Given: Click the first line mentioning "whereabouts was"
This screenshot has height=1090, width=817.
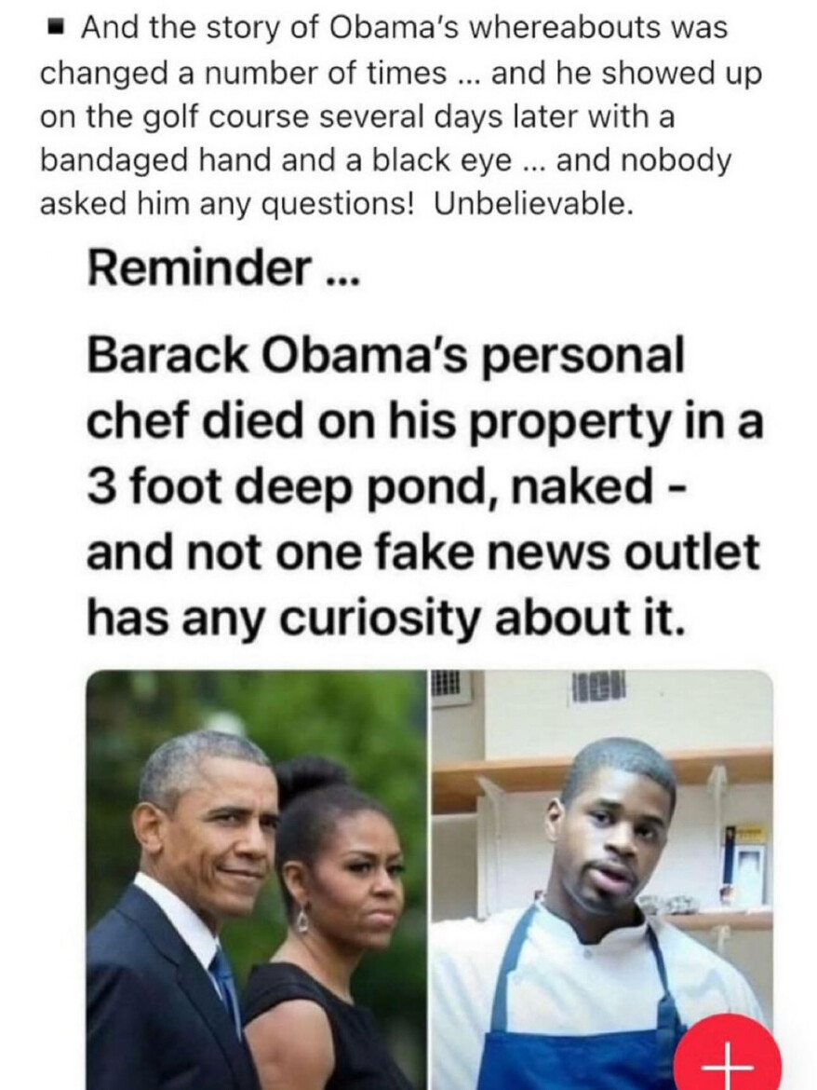Looking at the screenshot, I should [x=405, y=29].
